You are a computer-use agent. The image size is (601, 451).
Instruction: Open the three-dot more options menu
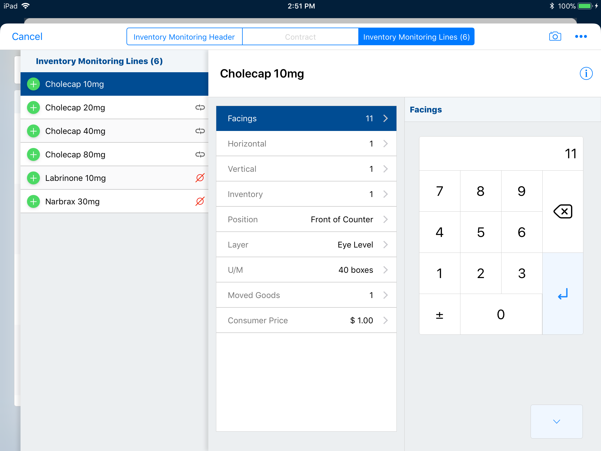(581, 36)
